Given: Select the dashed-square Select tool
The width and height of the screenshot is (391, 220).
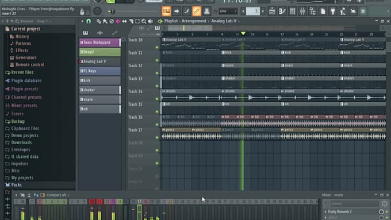Looking at the screenshot, I should pyautogui.click(x=137, y=21).
